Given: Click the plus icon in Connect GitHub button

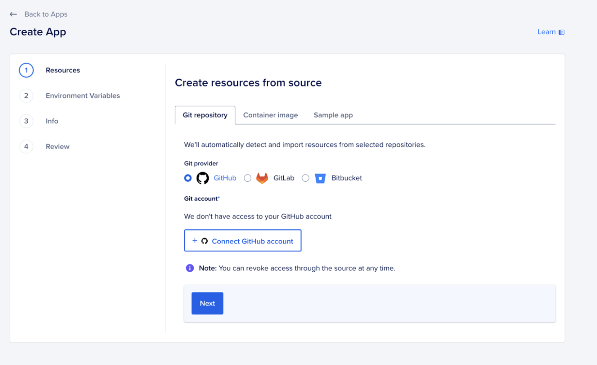Looking at the screenshot, I should (x=195, y=241).
